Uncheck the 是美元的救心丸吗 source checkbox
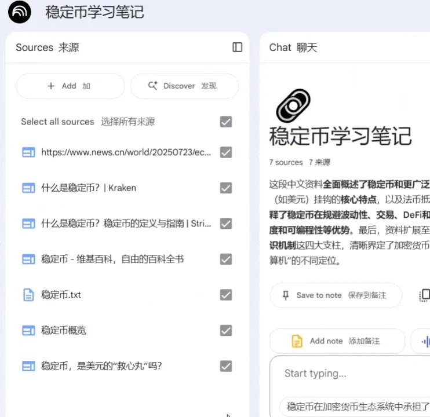Viewport: 430px width, 417px height. pos(226,366)
